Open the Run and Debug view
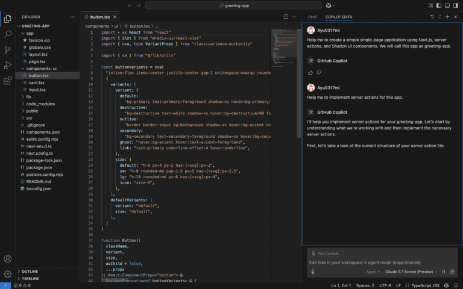The image size is (463, 289). tap(8, 65)
